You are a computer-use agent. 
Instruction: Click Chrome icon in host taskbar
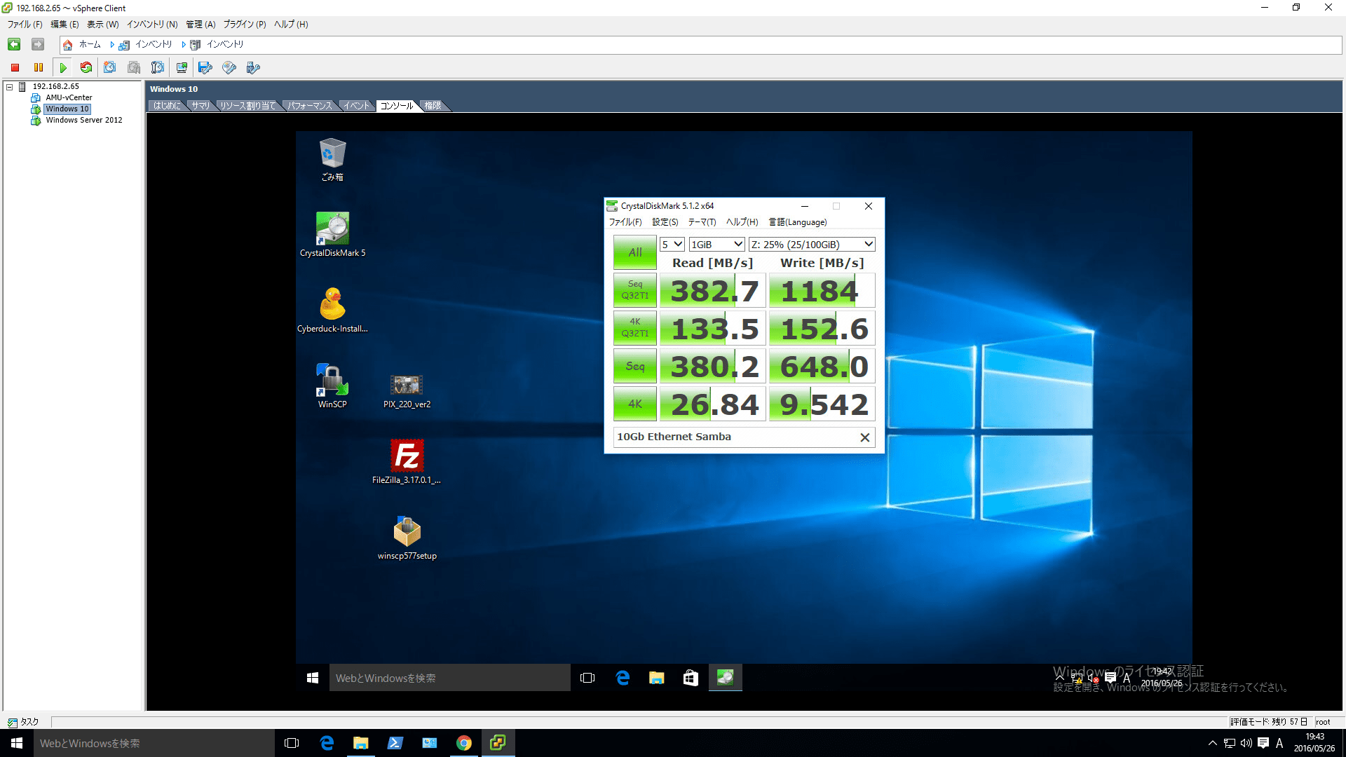(463, 743)
